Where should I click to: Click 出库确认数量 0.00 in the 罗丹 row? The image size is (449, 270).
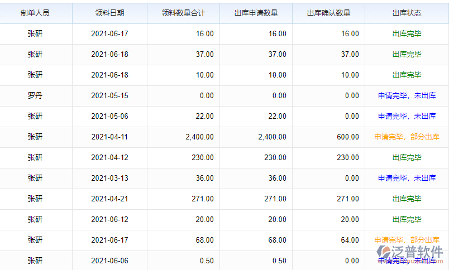(352, 95)
